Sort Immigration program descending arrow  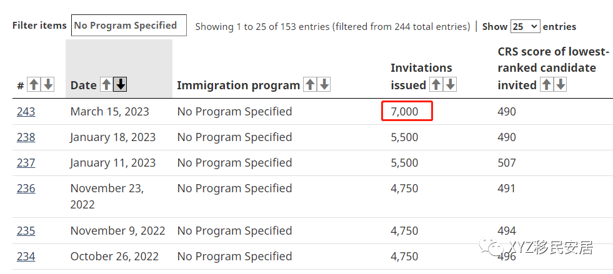coord(324,85)
